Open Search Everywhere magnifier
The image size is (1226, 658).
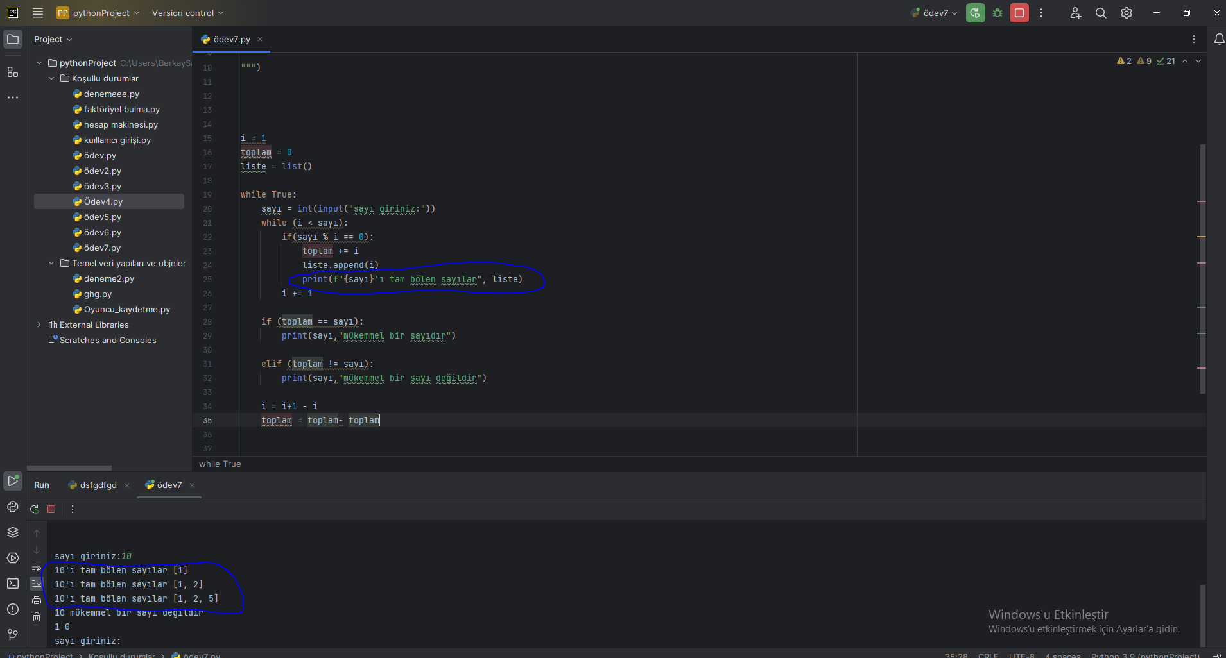click(x=1101, y=13)
